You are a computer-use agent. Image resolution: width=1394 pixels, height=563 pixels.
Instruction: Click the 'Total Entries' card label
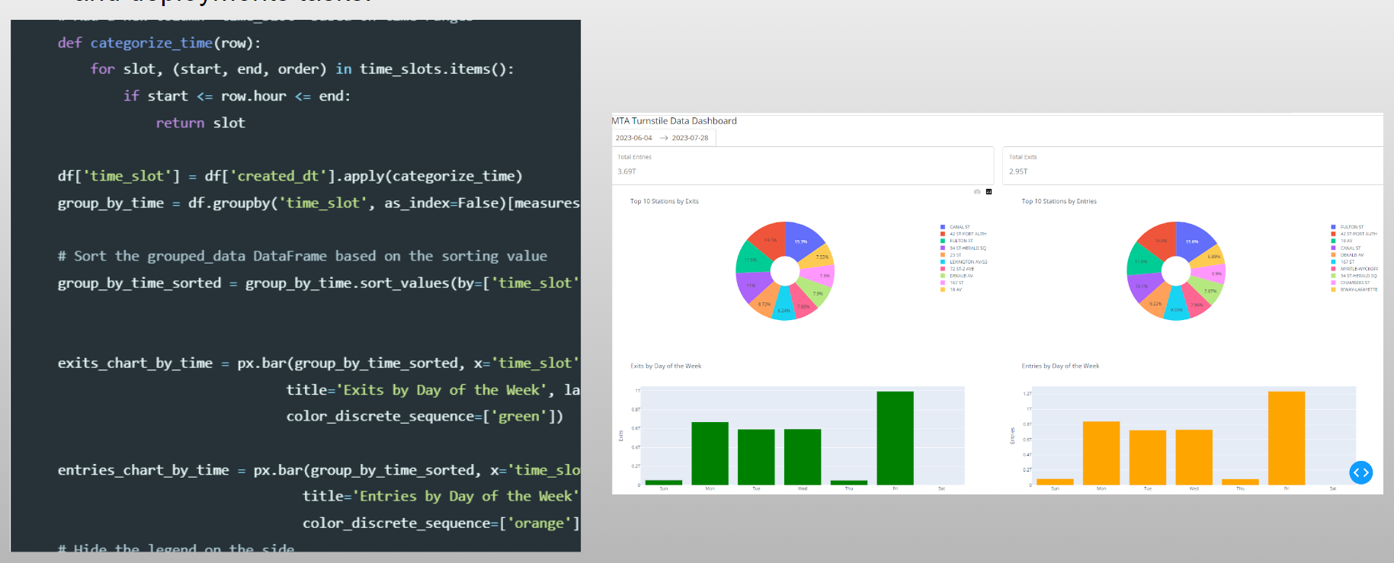[634, 157]
